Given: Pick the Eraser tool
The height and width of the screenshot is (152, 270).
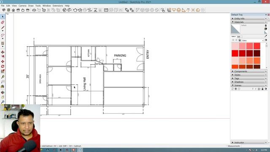Looking at the screenshot, I should coord(3,22).
